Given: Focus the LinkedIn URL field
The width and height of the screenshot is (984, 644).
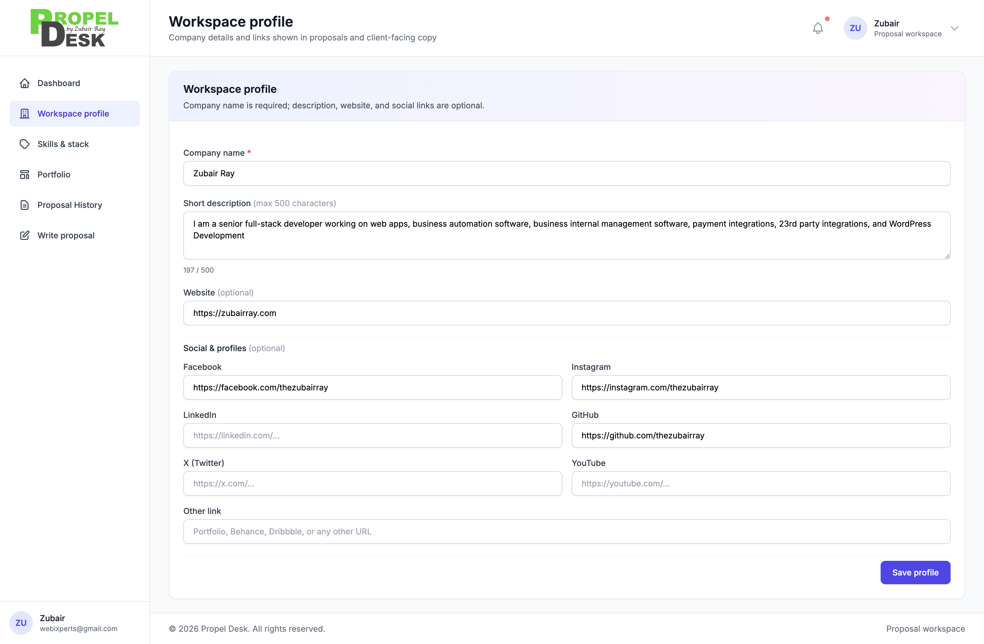Looking at the screenshot, I should pyautogui.click(x=372, y=435).
